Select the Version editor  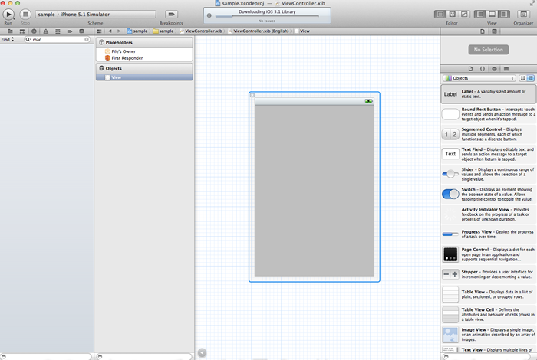464,14
